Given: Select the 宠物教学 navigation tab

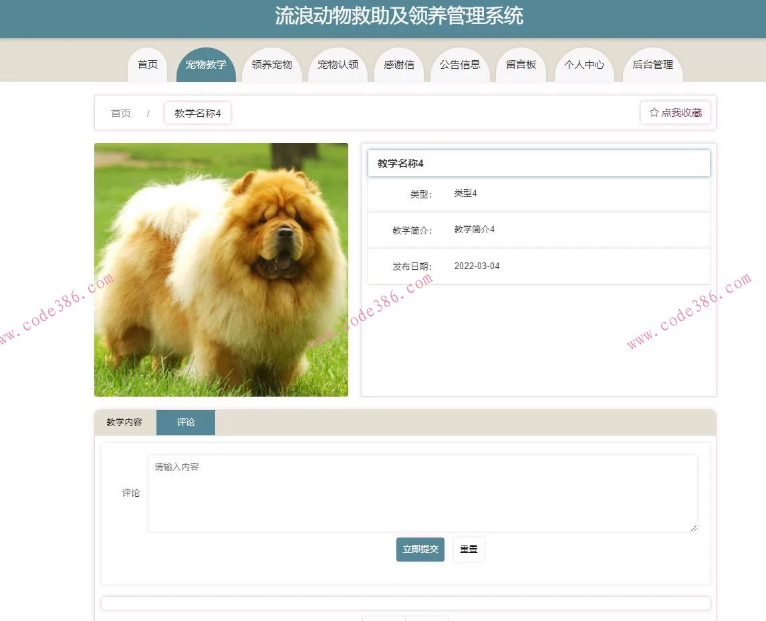Looking at the screenshot, I should [x=206, y=65].
